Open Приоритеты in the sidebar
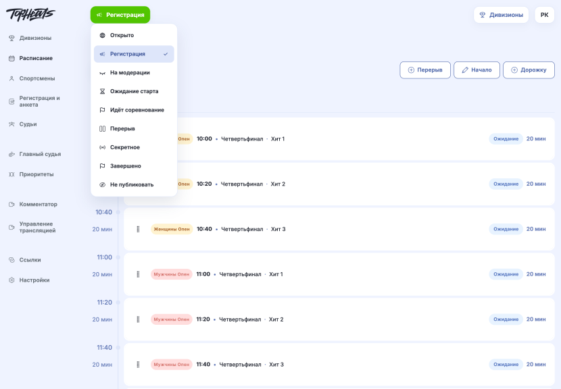This screenshot has width=561, height=389. (31, 174)
